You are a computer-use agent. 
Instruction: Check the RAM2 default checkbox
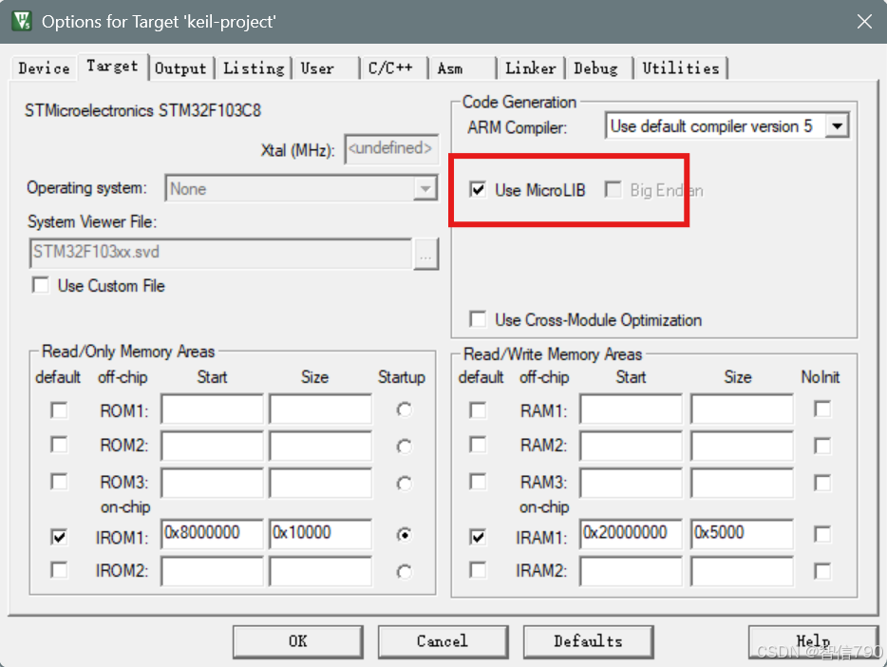tap(478, 445)
